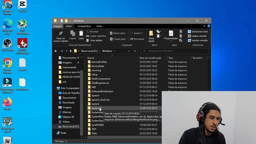The width and height of the screenshot is (256, 144).
Task: Select the SysWOW64 folder
Action: coord(98,125)
